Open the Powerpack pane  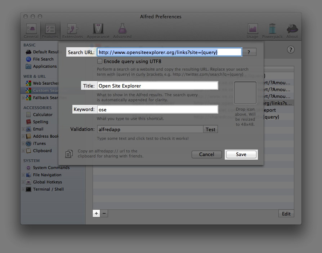(x=272, y=31)
